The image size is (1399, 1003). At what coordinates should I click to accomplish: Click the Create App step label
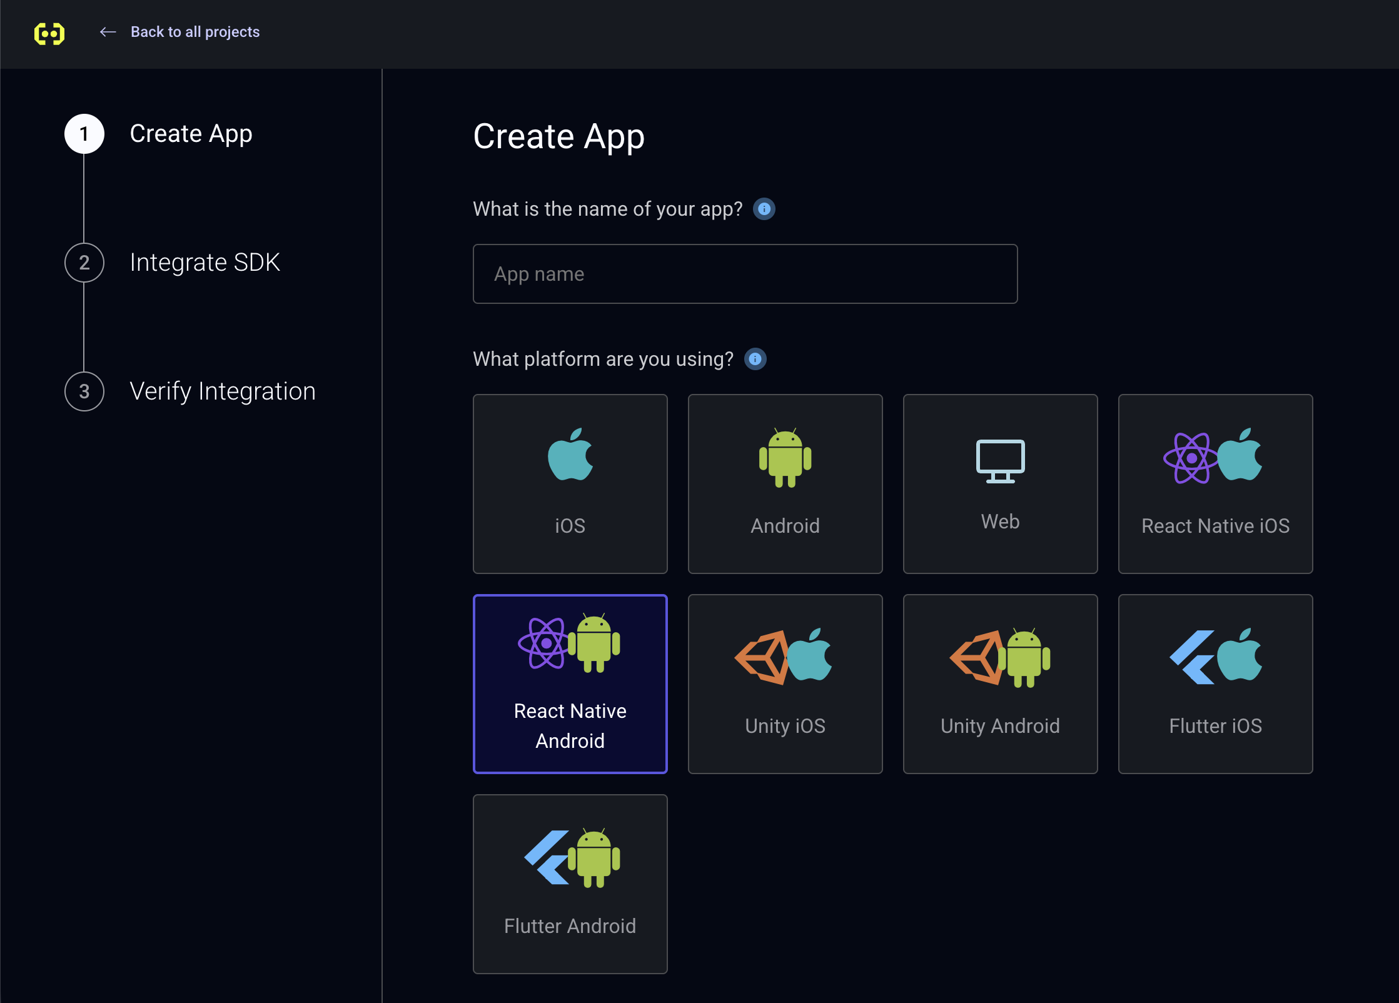pyautogui.click(x=191, y=134)
